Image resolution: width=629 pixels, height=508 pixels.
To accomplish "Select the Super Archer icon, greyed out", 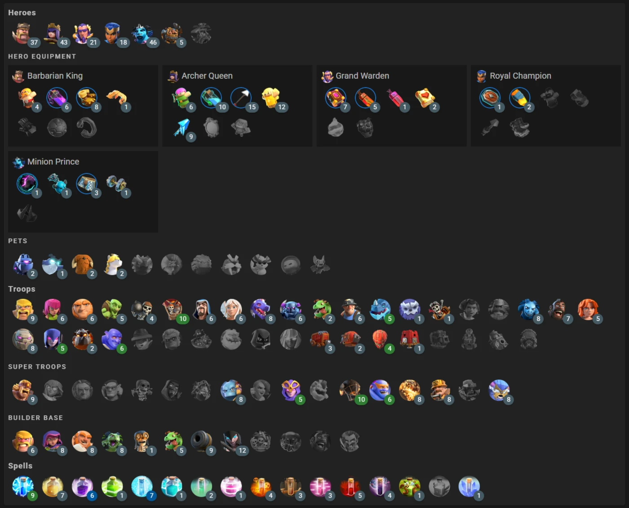I will (53, 390).
